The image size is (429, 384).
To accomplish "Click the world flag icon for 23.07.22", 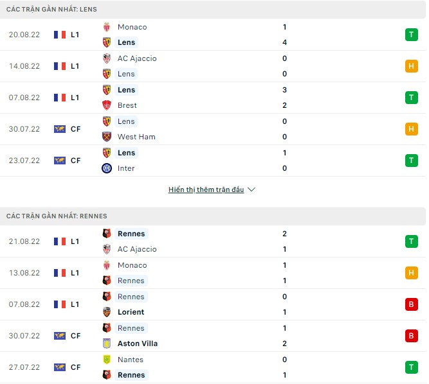I will click(60, 161).
